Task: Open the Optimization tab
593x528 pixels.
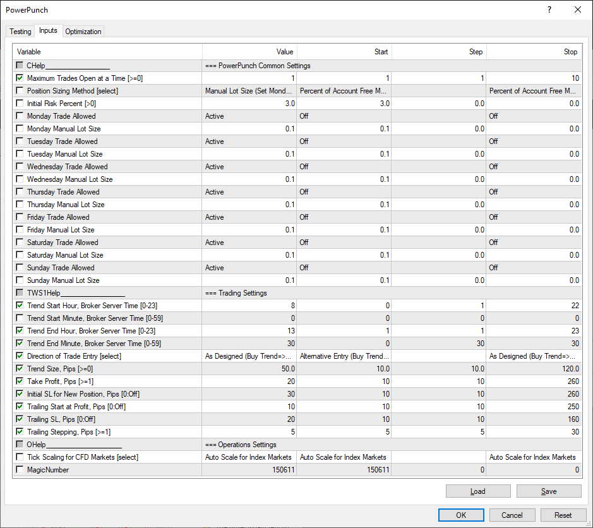Action: coord(83,32)
